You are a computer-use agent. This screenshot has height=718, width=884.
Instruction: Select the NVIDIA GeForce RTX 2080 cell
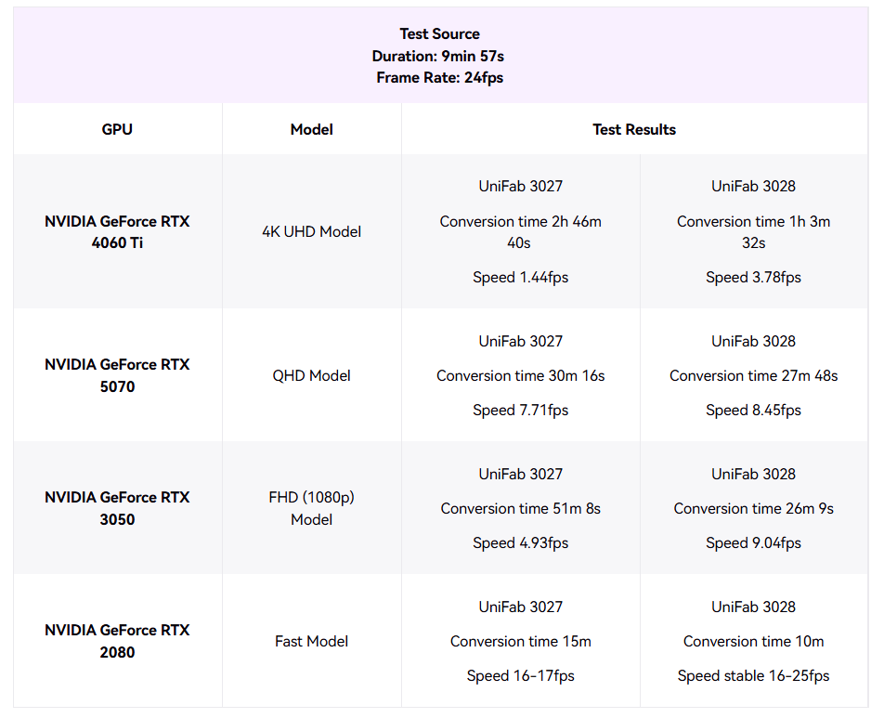click(117, 641)
